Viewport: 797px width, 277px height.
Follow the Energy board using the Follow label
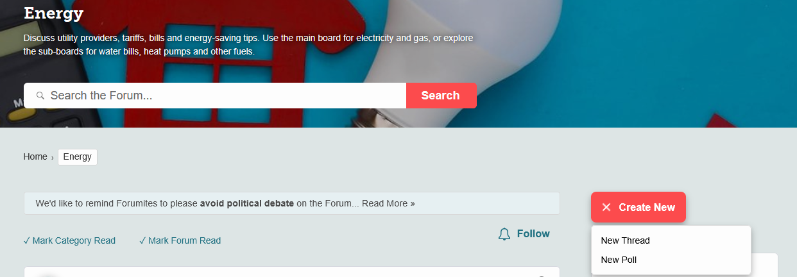click(533, 233)
